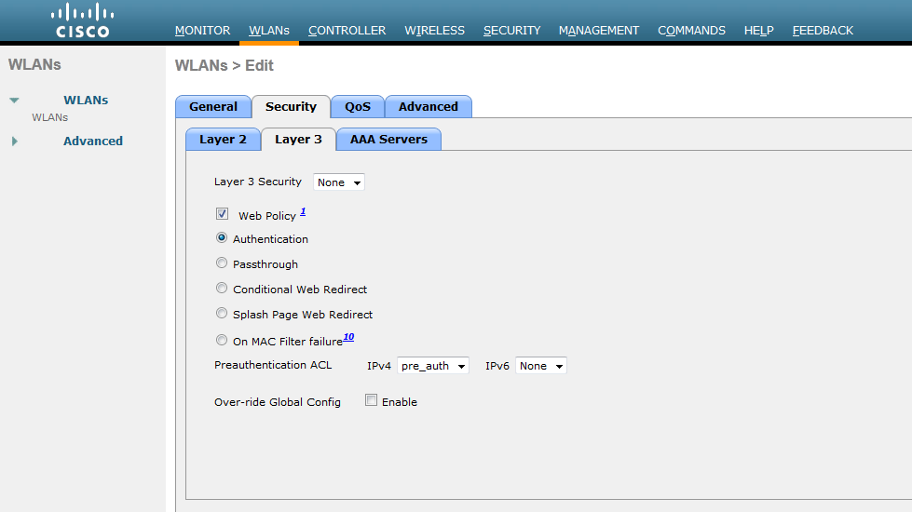Viewport: 912px width, 512px height.
Task: Open footnote 1 link beside Web Policy
Action: tap(303, 212)
